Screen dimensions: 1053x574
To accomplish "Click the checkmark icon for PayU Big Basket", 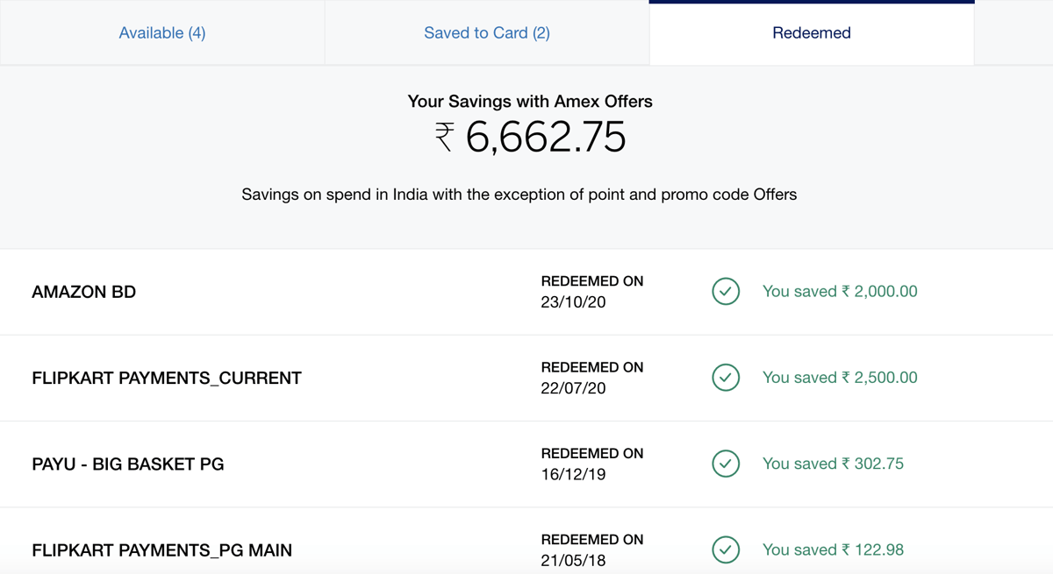I will (726, 464).
